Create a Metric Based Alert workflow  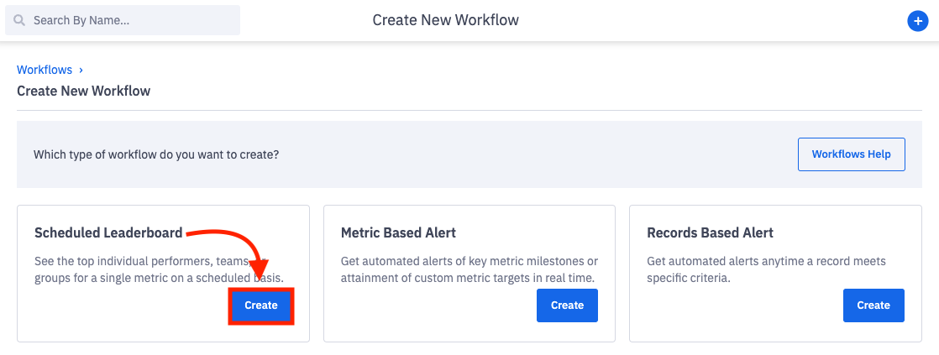pyautogui.click(x=567, y=305)
